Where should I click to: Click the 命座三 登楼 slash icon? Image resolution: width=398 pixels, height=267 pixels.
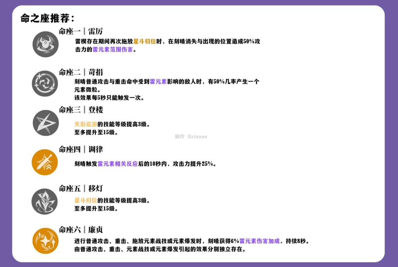click(x=46, y=123)
